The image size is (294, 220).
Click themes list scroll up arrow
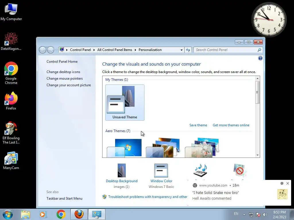click(258, 78)
